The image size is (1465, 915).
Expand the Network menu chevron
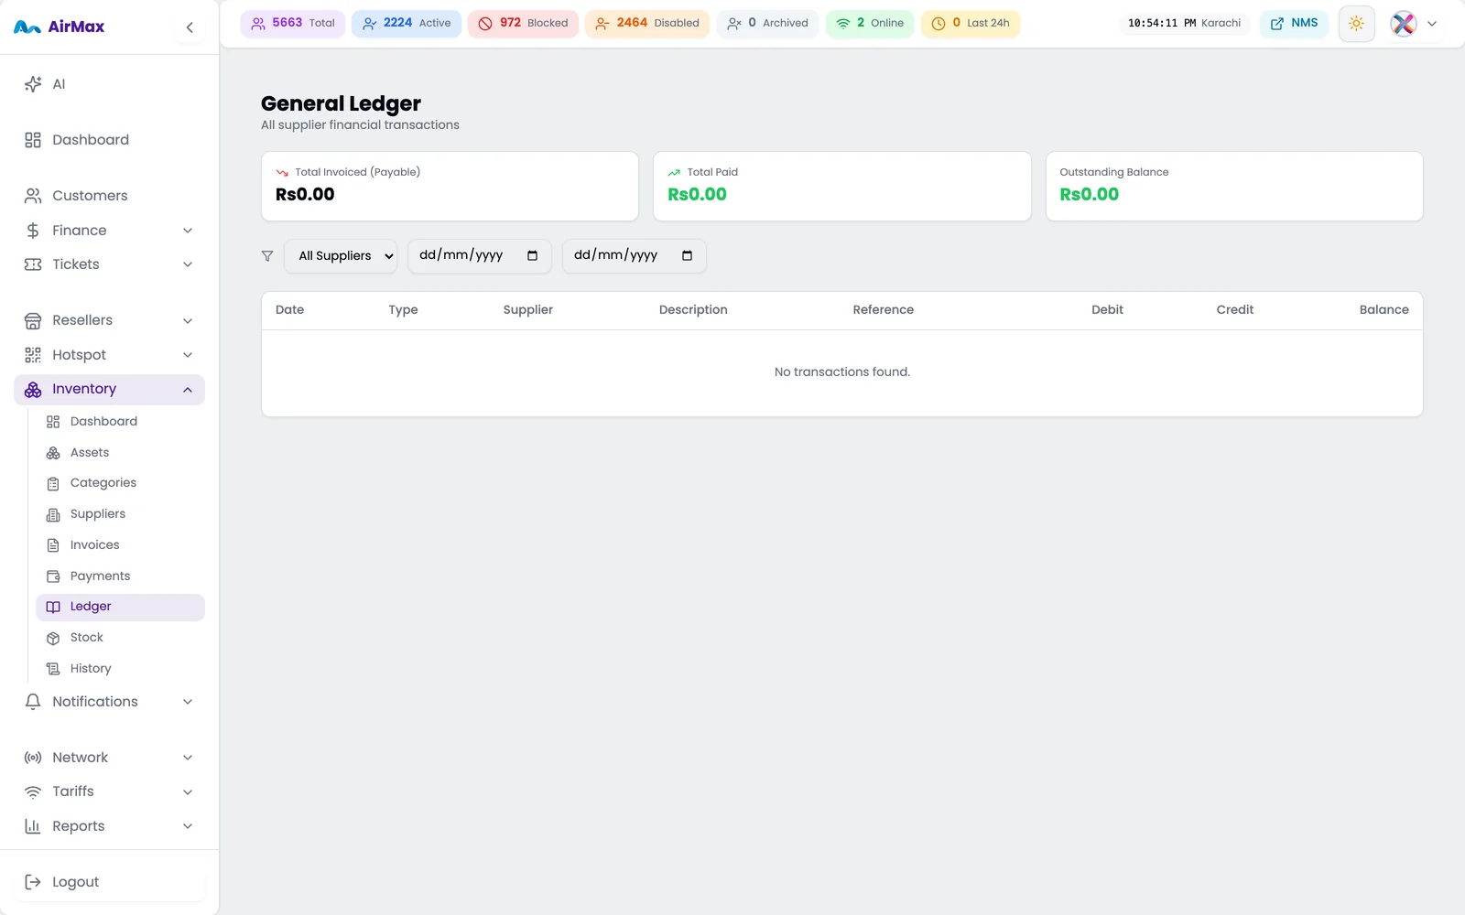188,758
